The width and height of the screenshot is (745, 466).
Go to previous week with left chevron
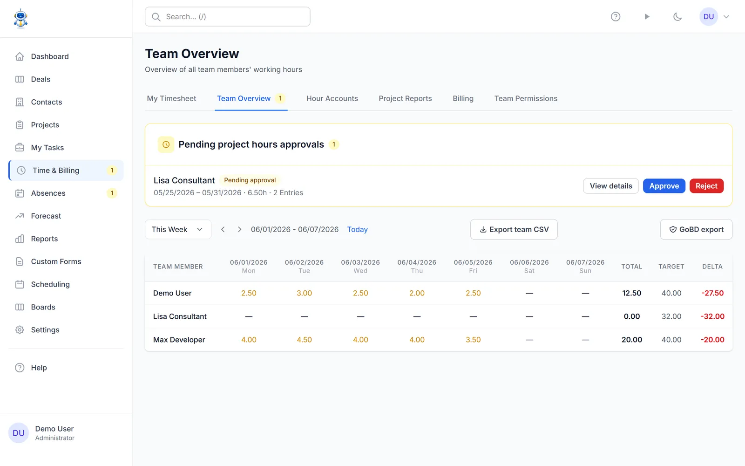[223, 229]
